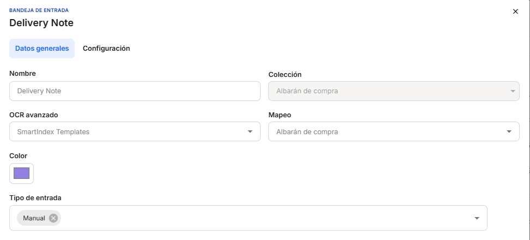Click the BANDEJA DE ENTRADA header text
Viewport: 530px width, 240px height.
pos(39,10)
